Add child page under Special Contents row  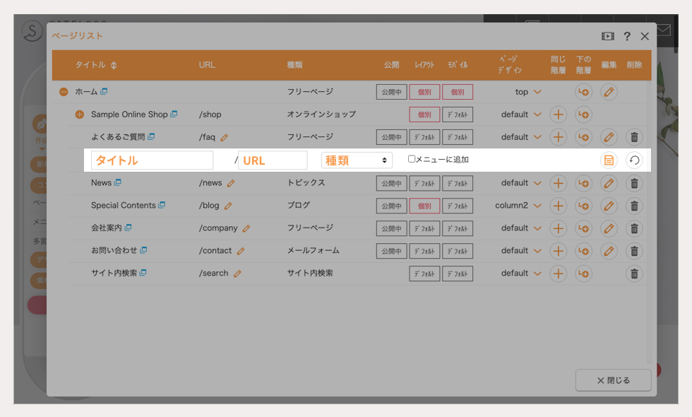coord(583,206)
